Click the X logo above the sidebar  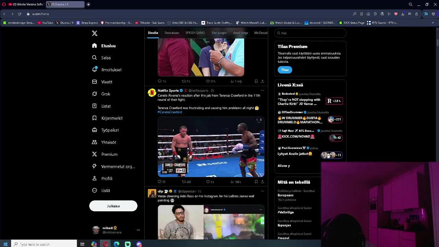point(95,33)
